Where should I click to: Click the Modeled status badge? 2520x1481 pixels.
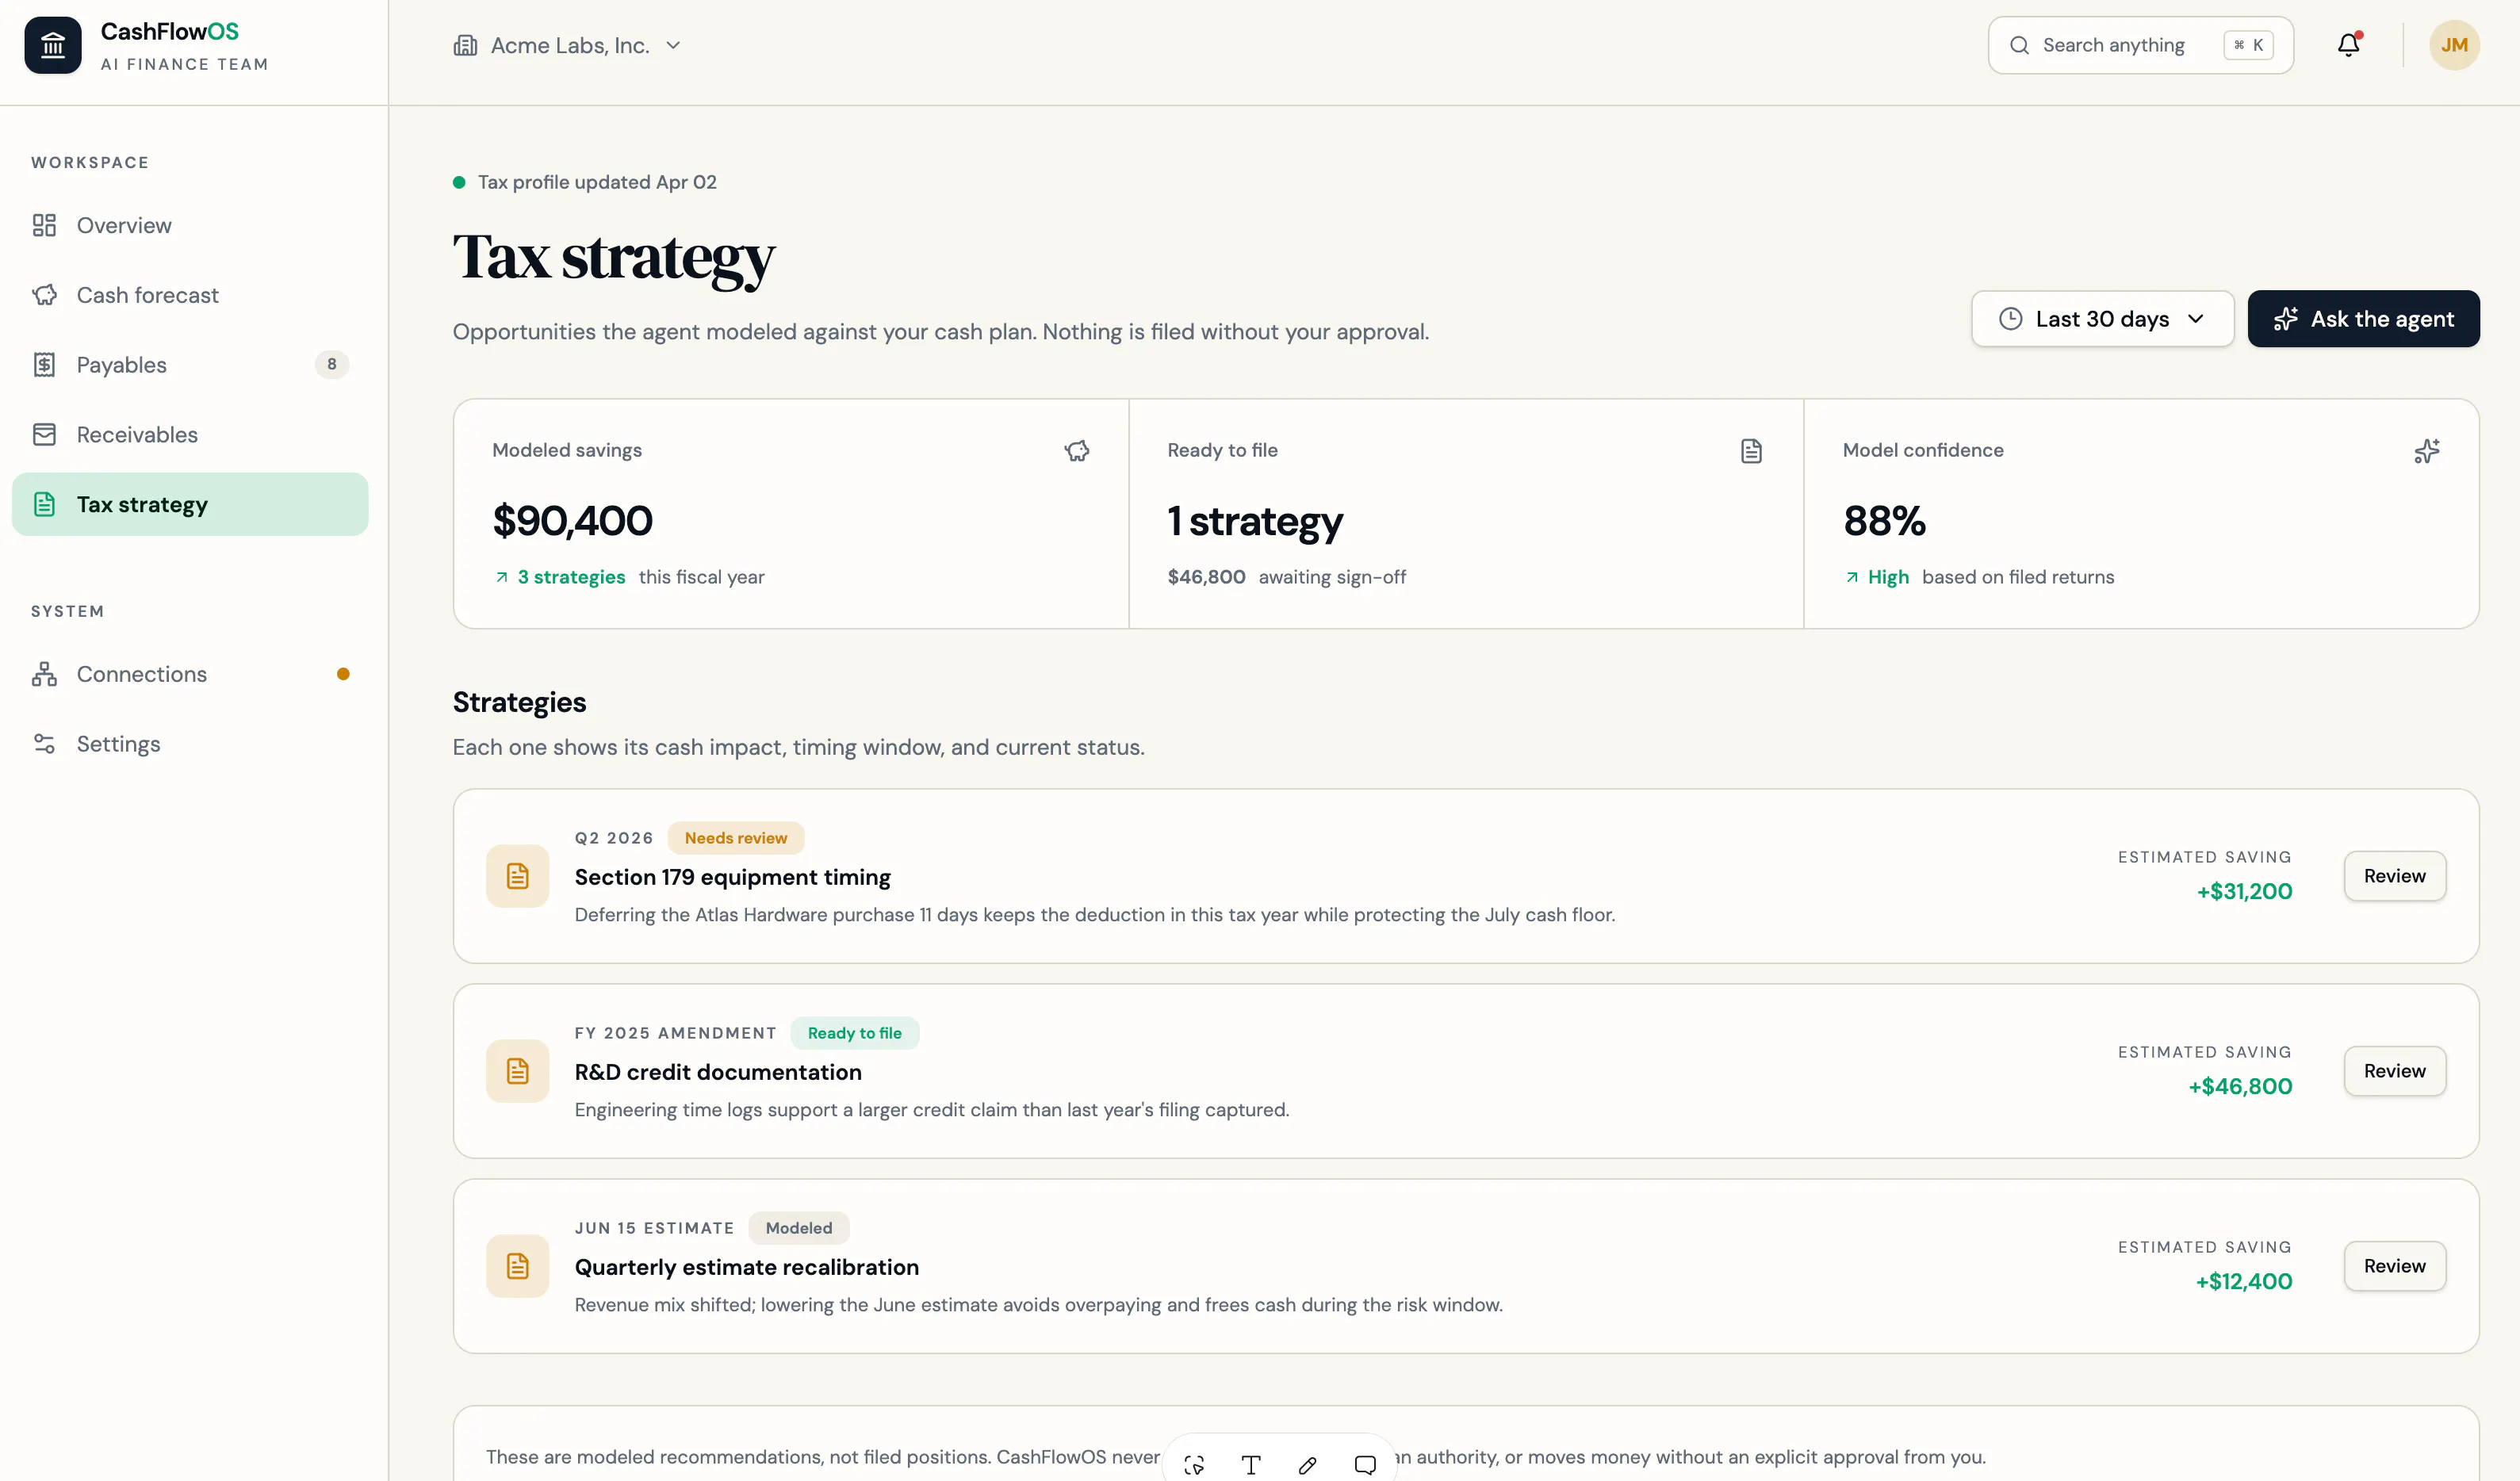pyautogui.click(x=799, y=1228)
